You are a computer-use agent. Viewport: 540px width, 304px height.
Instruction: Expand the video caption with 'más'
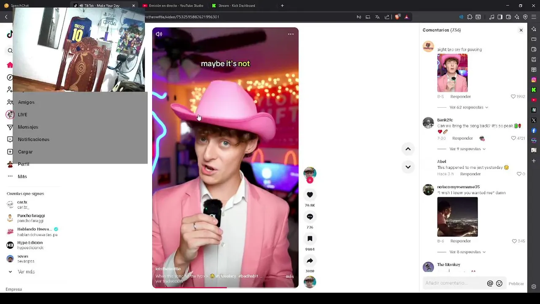click(x=289, y=277)
